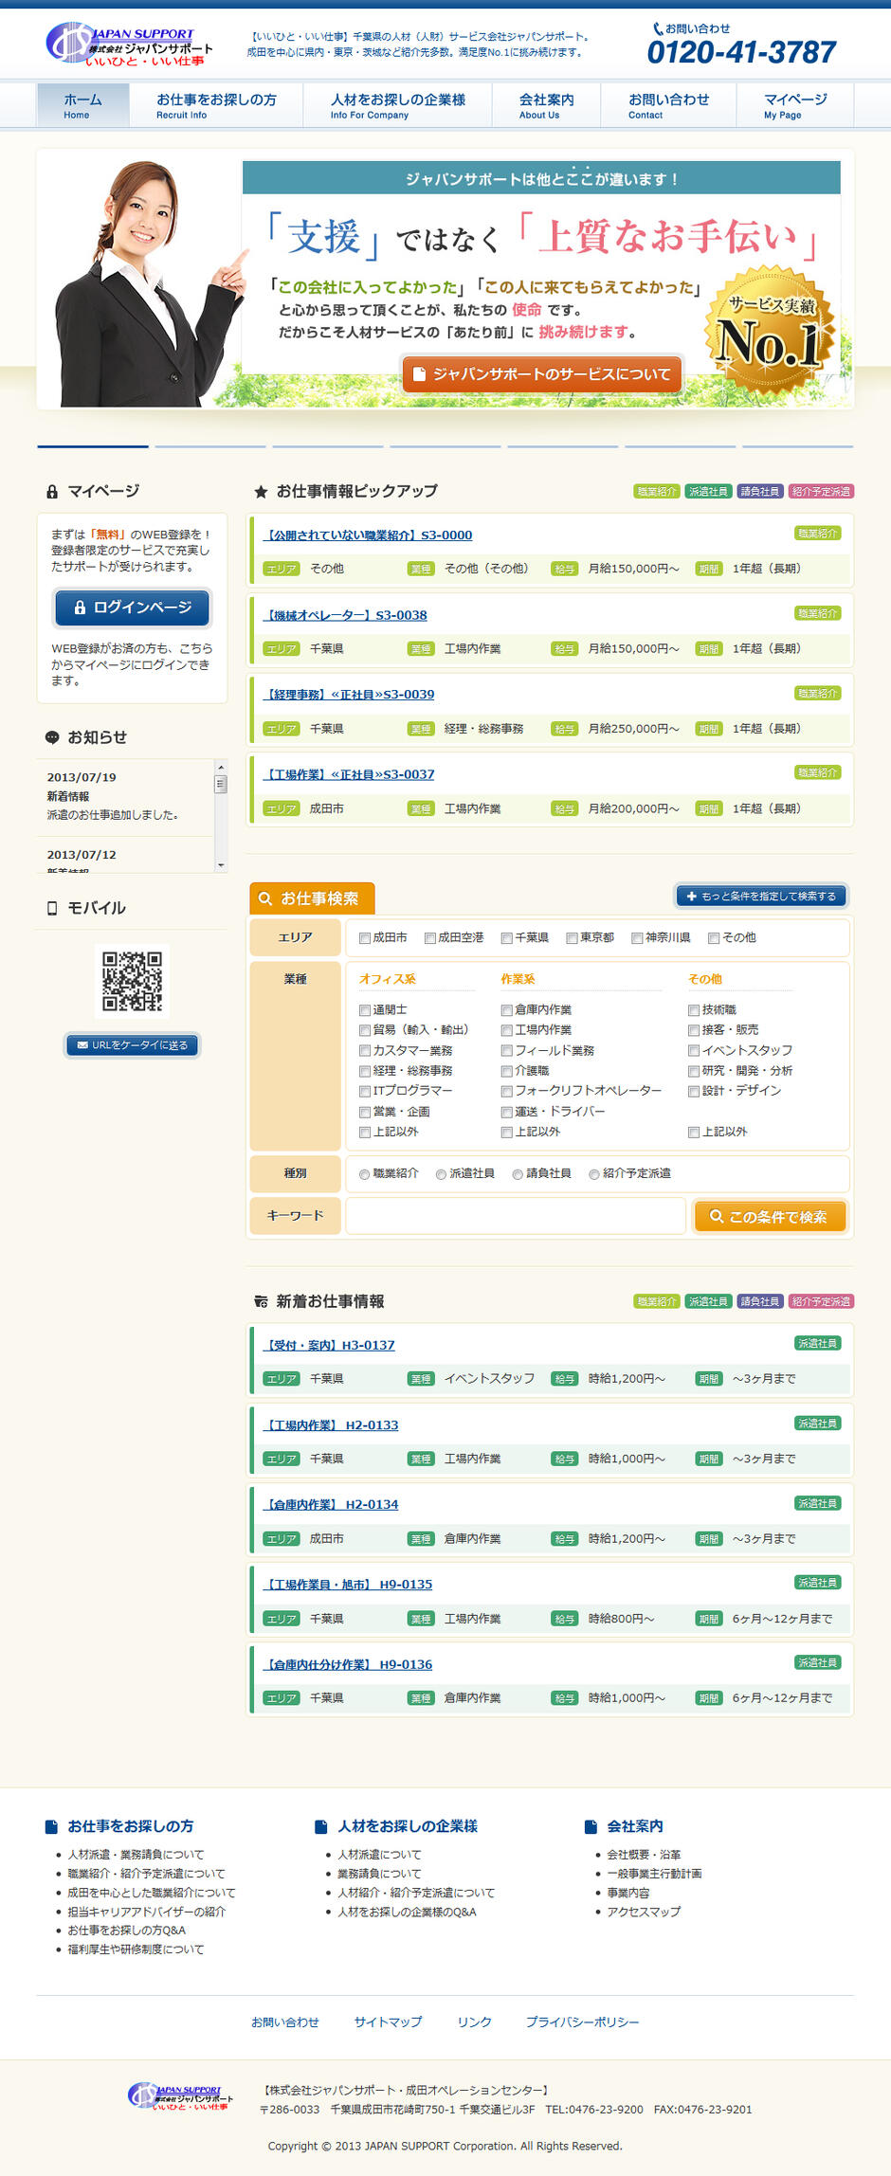Click the folder icon beside 新着お仕事情報
The width and height of the screenshot is (891, 2176).
261,1302
